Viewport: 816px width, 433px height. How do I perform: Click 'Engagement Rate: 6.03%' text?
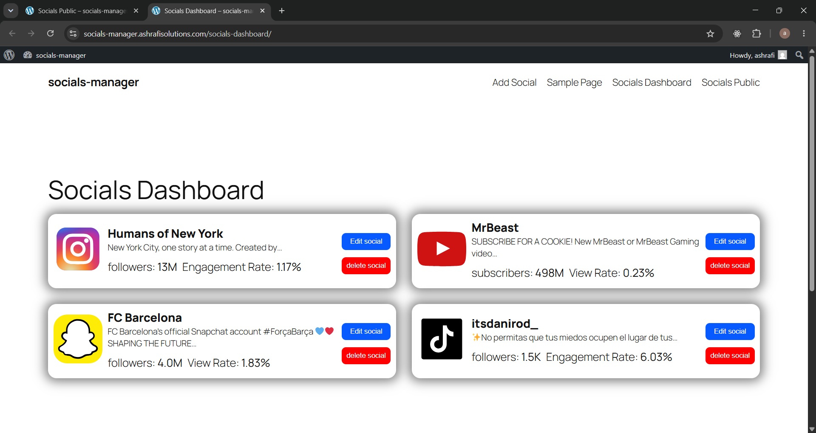point(609,357)
